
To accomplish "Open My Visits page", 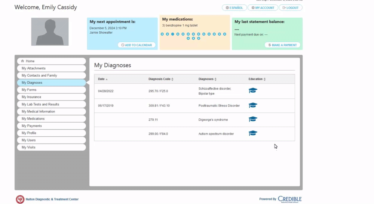I will tap(52, 147).
